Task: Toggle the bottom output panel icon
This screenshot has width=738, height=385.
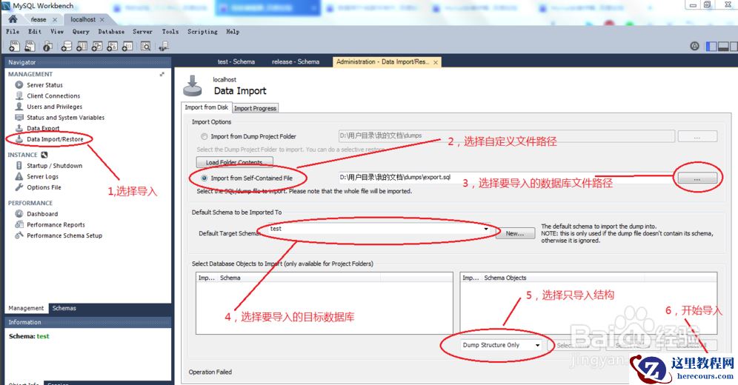Action: point(723,46)
